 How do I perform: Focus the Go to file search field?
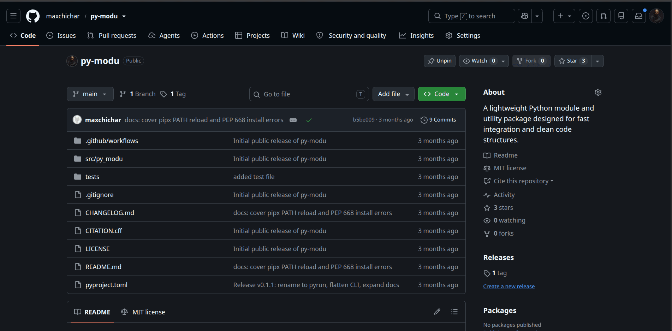click(309, 94)
